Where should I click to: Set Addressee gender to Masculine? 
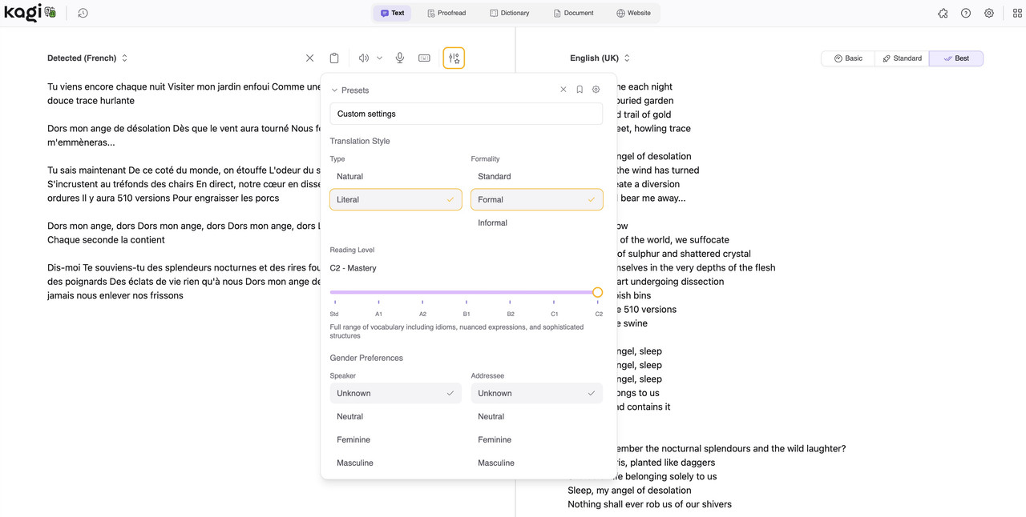537,463
